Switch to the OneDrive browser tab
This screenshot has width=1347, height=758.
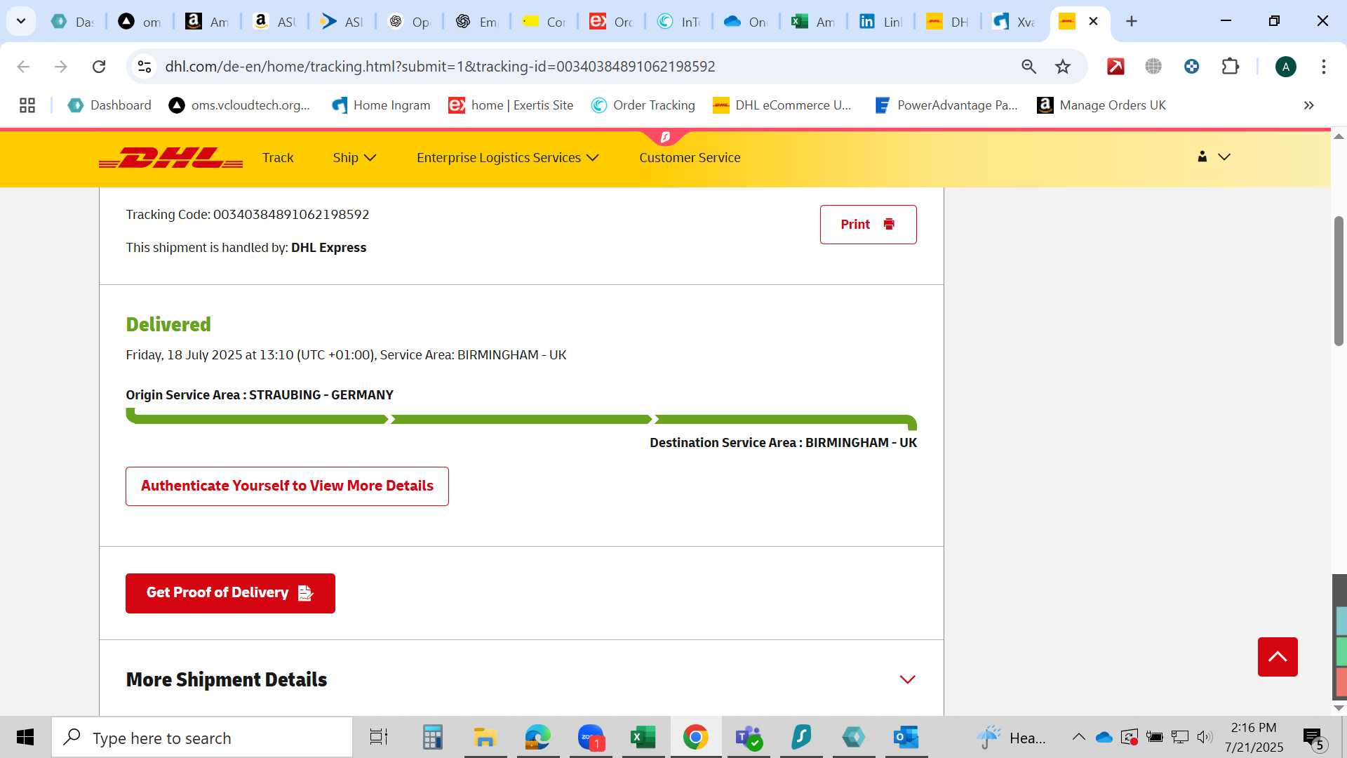[x=746, y=22]
